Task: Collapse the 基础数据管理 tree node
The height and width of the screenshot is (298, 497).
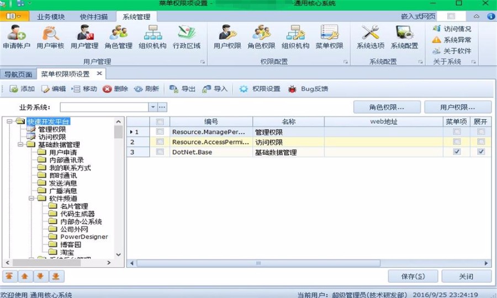Action: (x=20, y=145)
